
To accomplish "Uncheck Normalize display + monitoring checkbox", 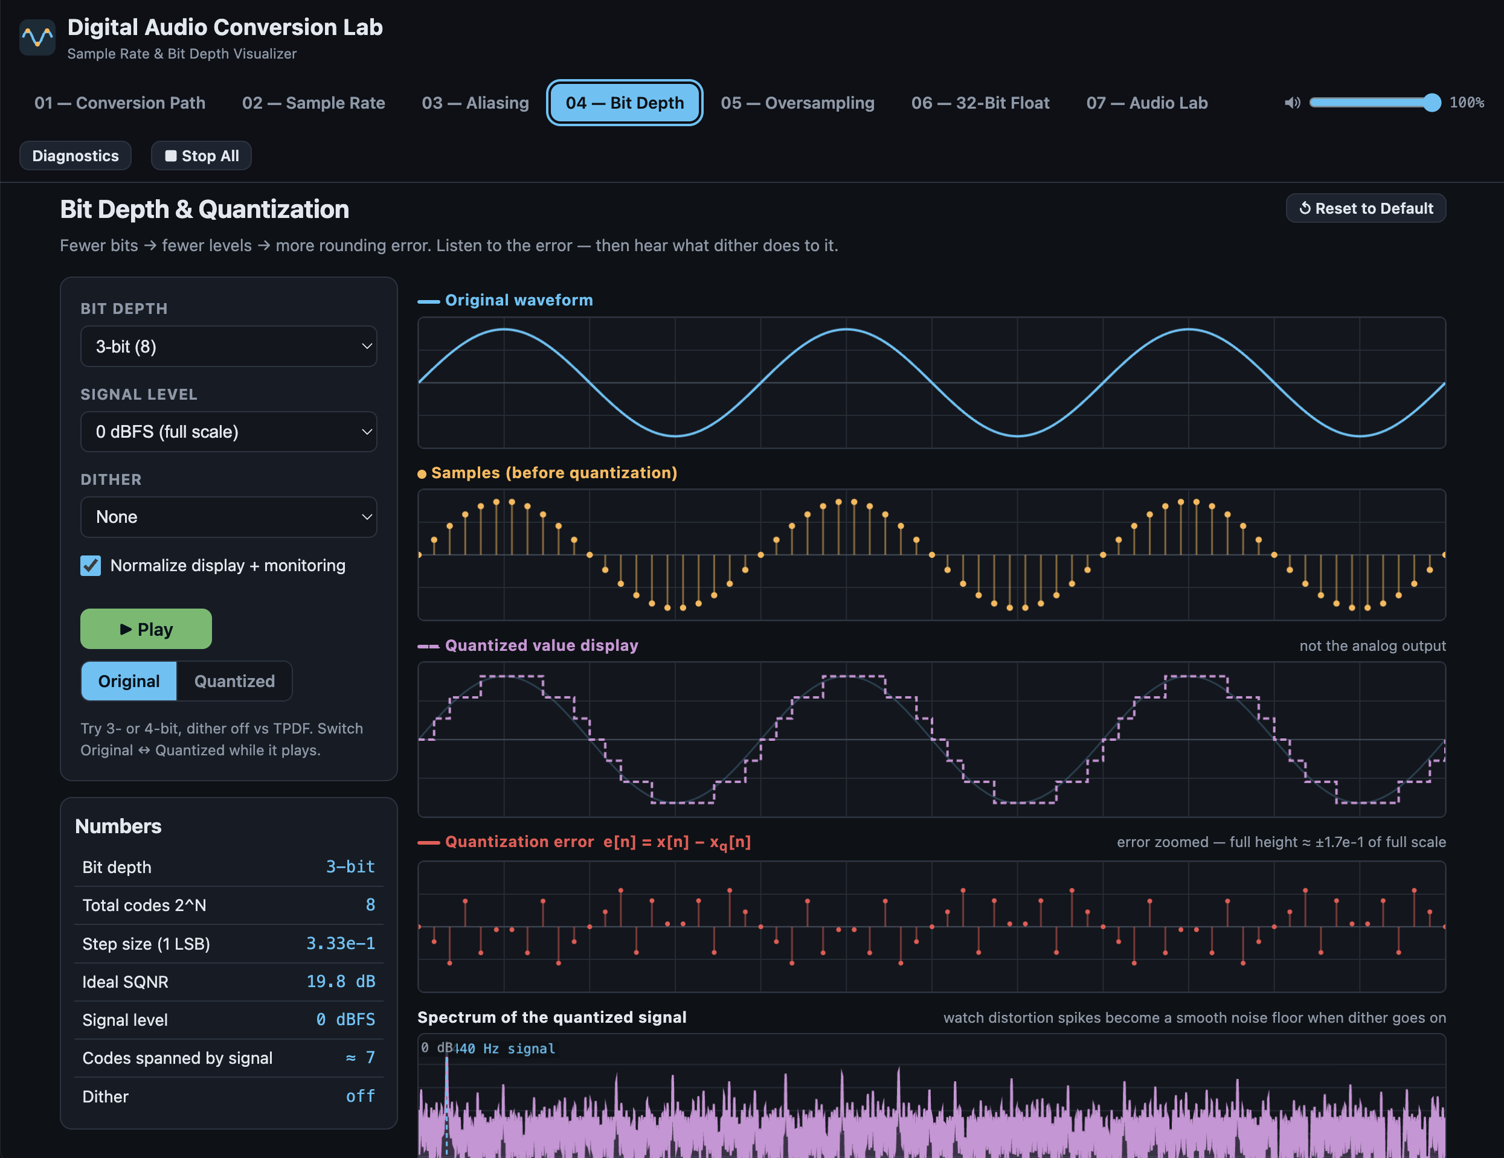I will [x=90, y=565].
